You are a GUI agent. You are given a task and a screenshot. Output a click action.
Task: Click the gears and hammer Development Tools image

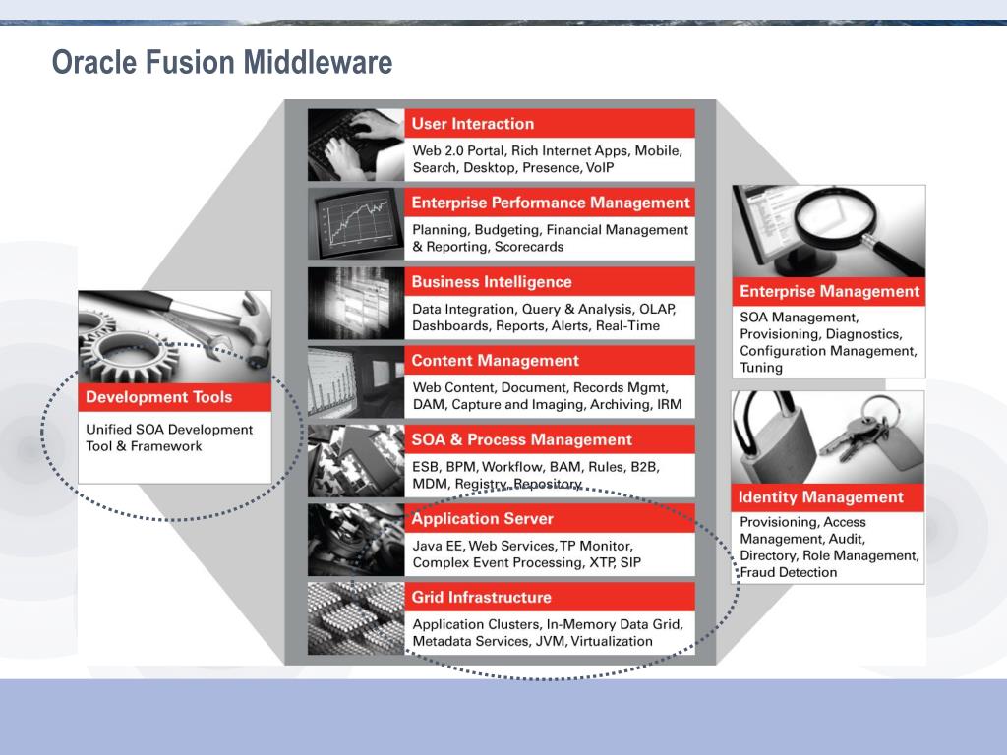pos(175,337)
